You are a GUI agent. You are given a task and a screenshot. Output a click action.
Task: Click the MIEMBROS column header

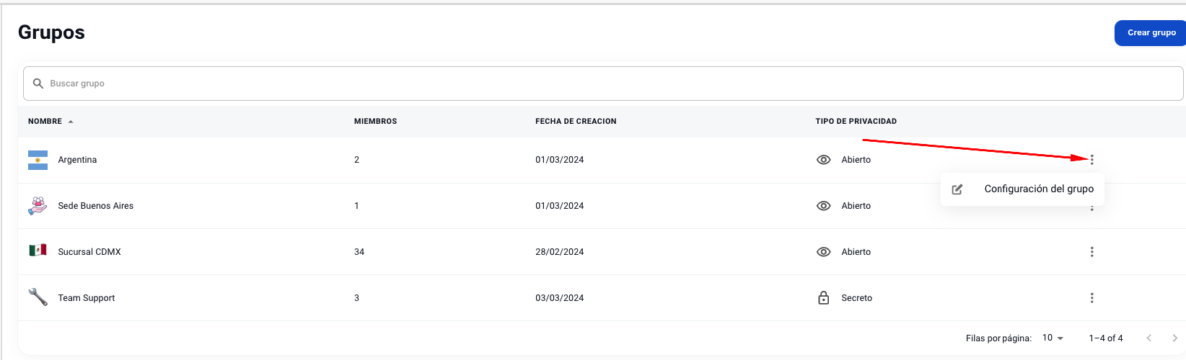pos(375,122)
